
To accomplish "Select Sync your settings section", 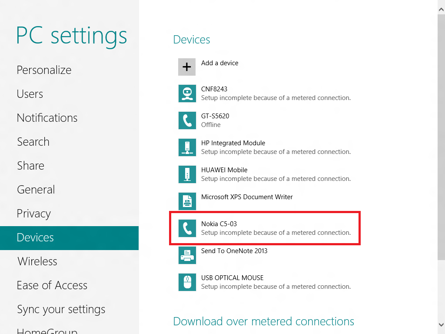I will pos(61,309).
